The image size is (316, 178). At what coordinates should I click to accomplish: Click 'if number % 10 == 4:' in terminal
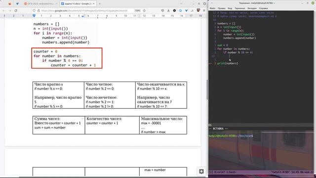click(x=238, y=52)
